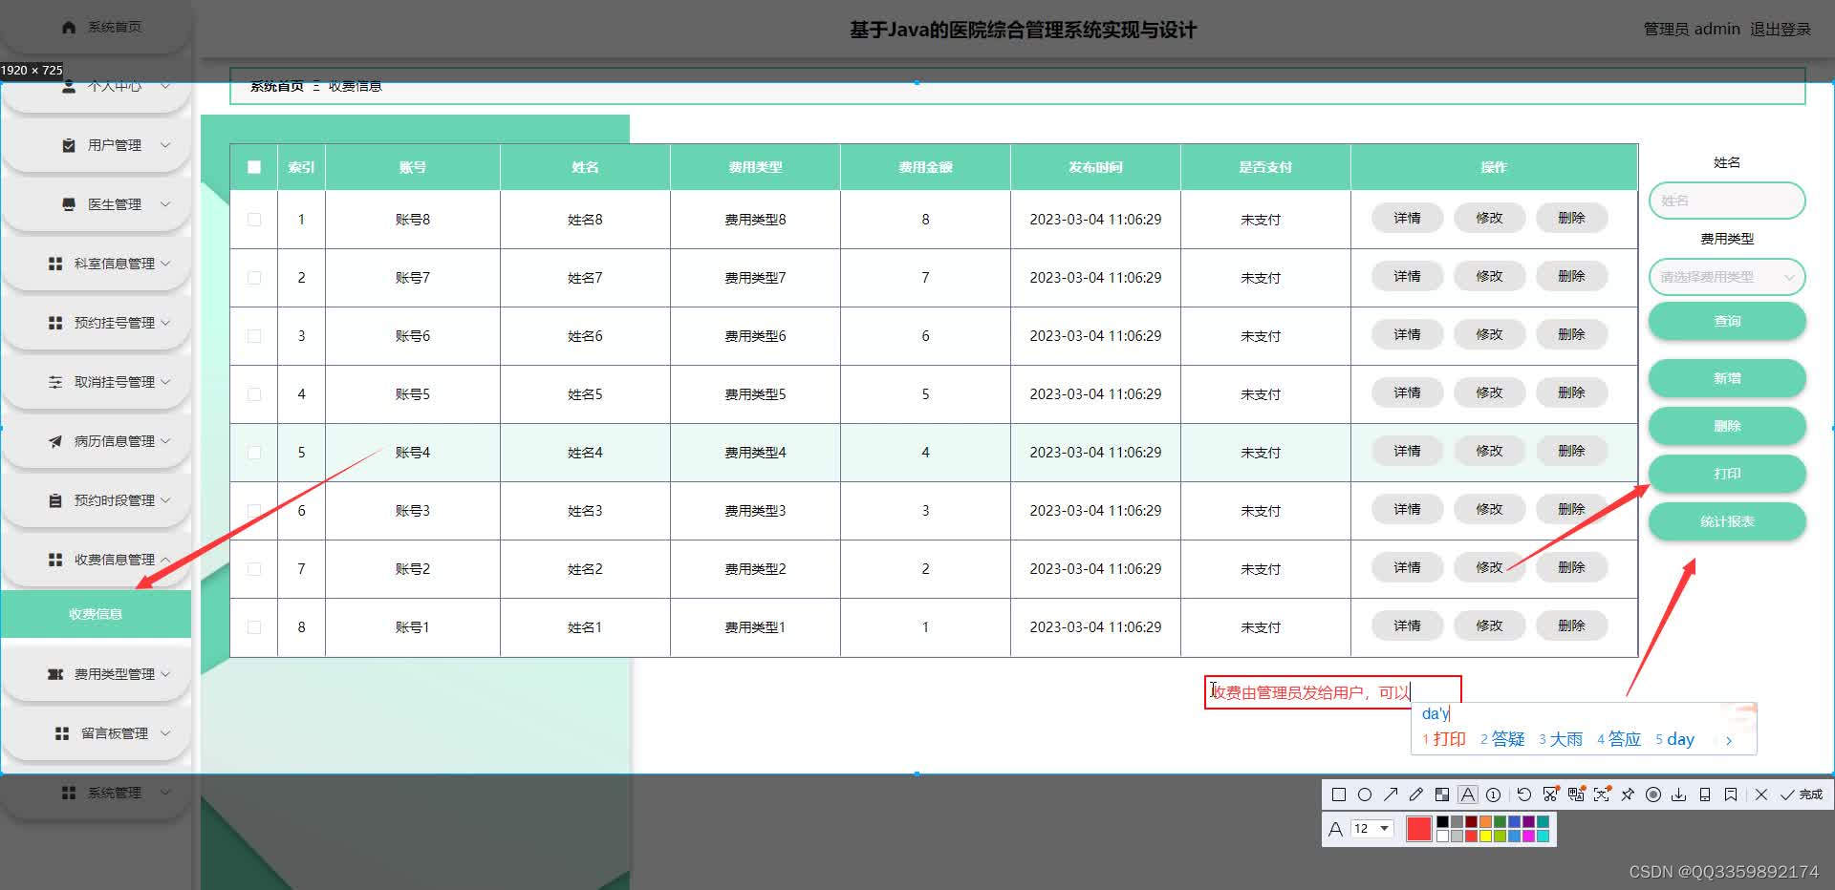Cancel the screenshot with X icon

[x=1761, y=795]
